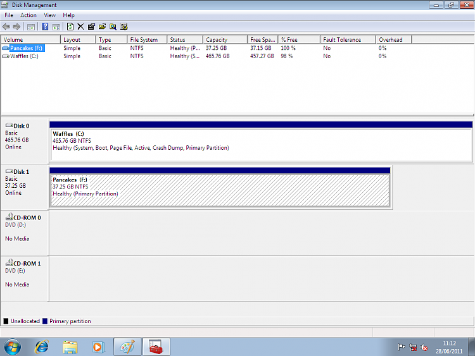The height and width of the screenshot is (356, 475).
Task: Select the Waffles (C:) partition block
Action: pyautogui.click(x=261, y=141)
